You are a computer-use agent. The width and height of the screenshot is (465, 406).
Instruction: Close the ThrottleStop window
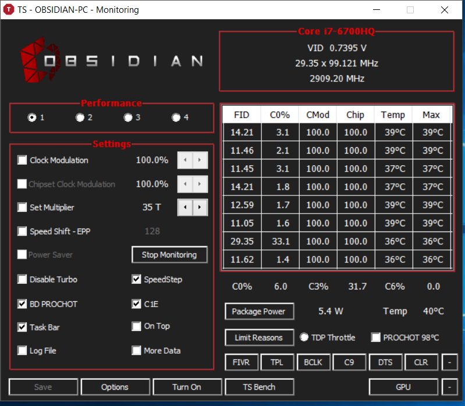(445, 10)
